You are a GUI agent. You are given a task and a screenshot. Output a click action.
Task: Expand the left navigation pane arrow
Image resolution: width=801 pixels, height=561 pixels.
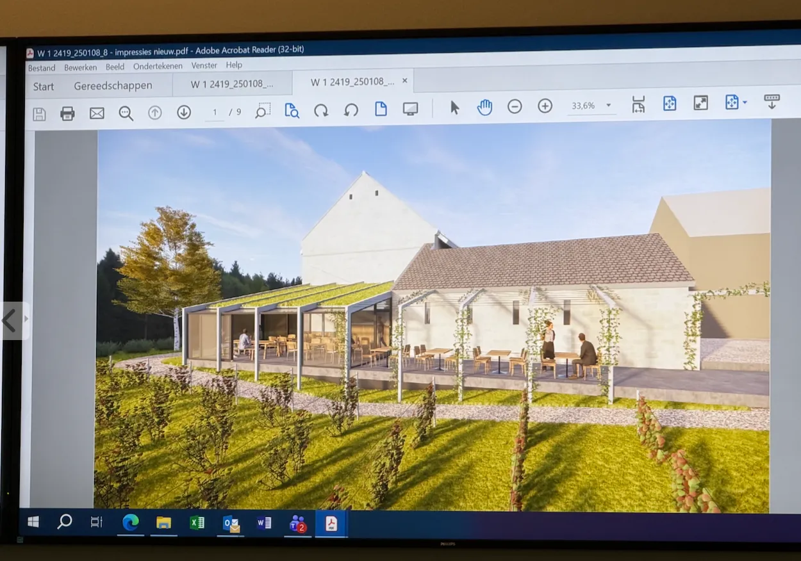[x=26, y=319]
